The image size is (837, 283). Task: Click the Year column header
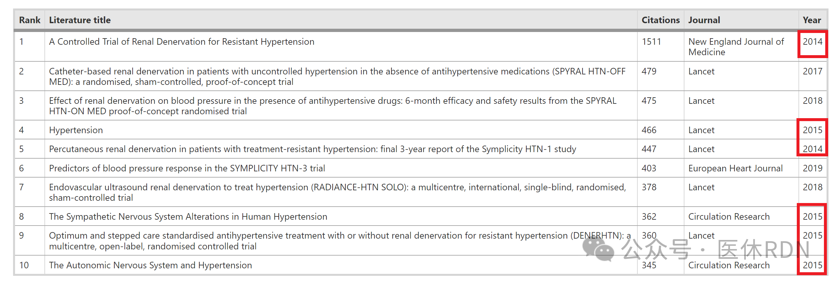tap(812, 20)
